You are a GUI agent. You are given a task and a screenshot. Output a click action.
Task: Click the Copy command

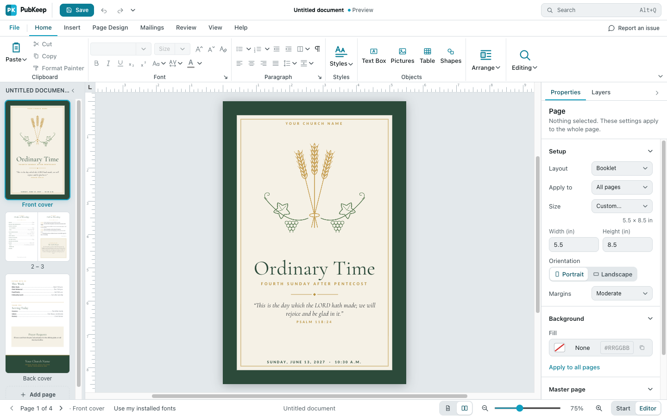(x=45, y=56)
